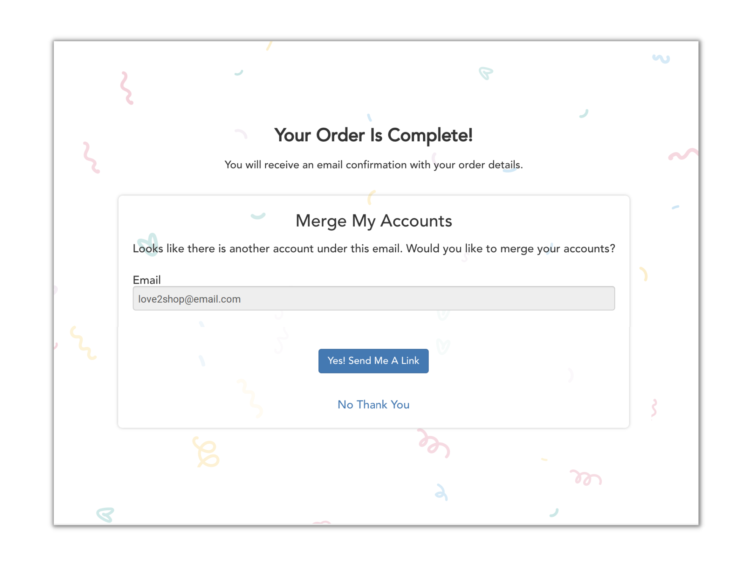Click the Your Order Is Complete! headline
This screenshot has width=736, height=566.
pyautogui.click(x=374, y=135)
